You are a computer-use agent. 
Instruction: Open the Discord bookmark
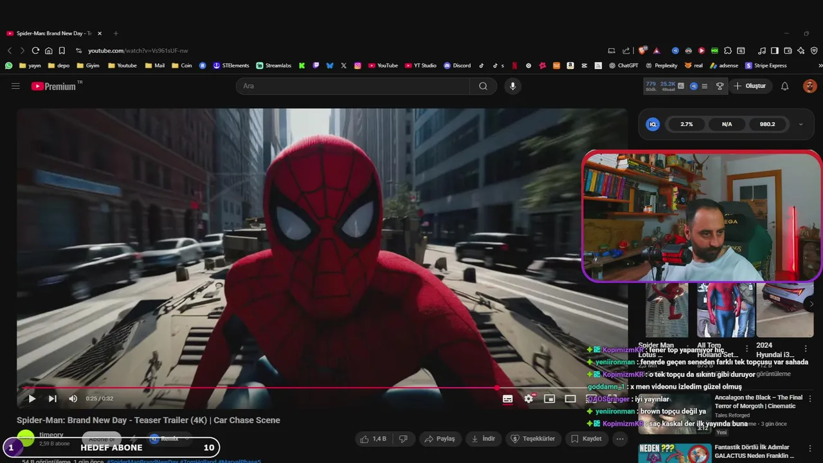click(457, 66)
